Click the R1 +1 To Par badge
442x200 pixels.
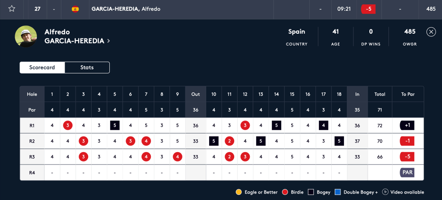407,125
